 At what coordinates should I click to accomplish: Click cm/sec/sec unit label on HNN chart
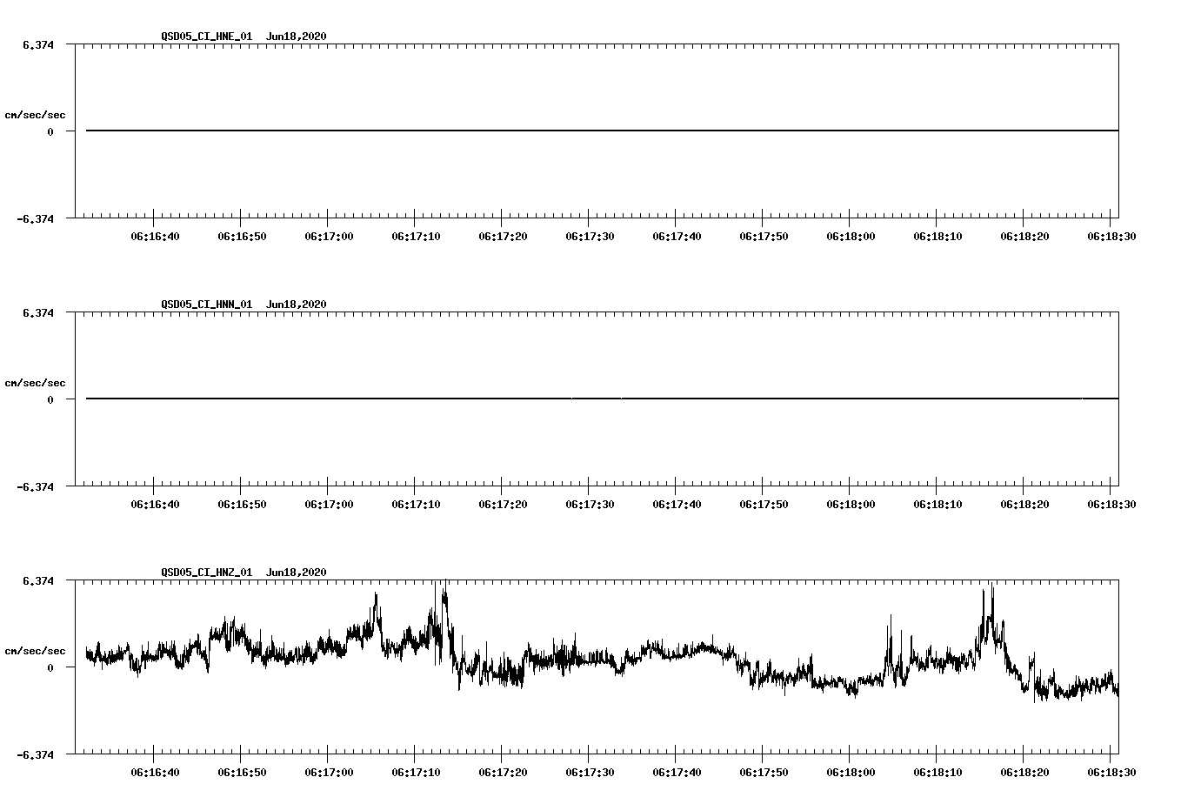tap(35, 383)
